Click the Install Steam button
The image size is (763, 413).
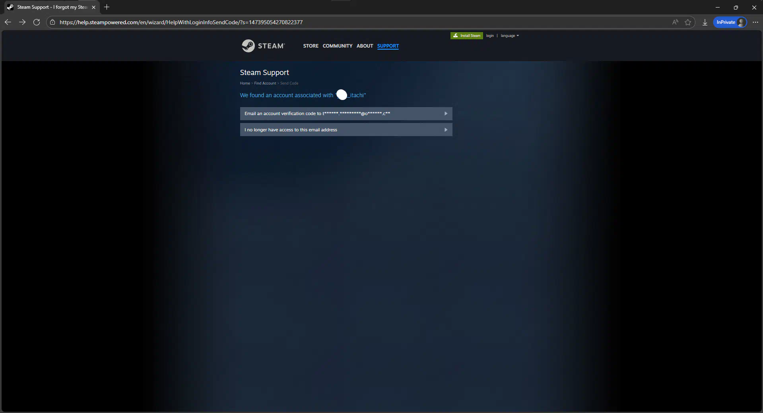[467, 36]
